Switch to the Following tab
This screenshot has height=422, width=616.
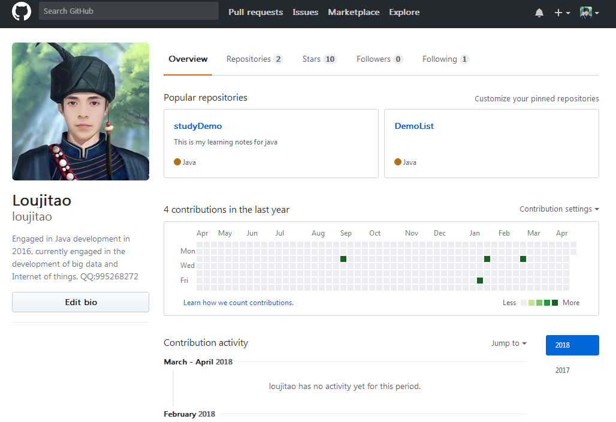coord(446,59)
